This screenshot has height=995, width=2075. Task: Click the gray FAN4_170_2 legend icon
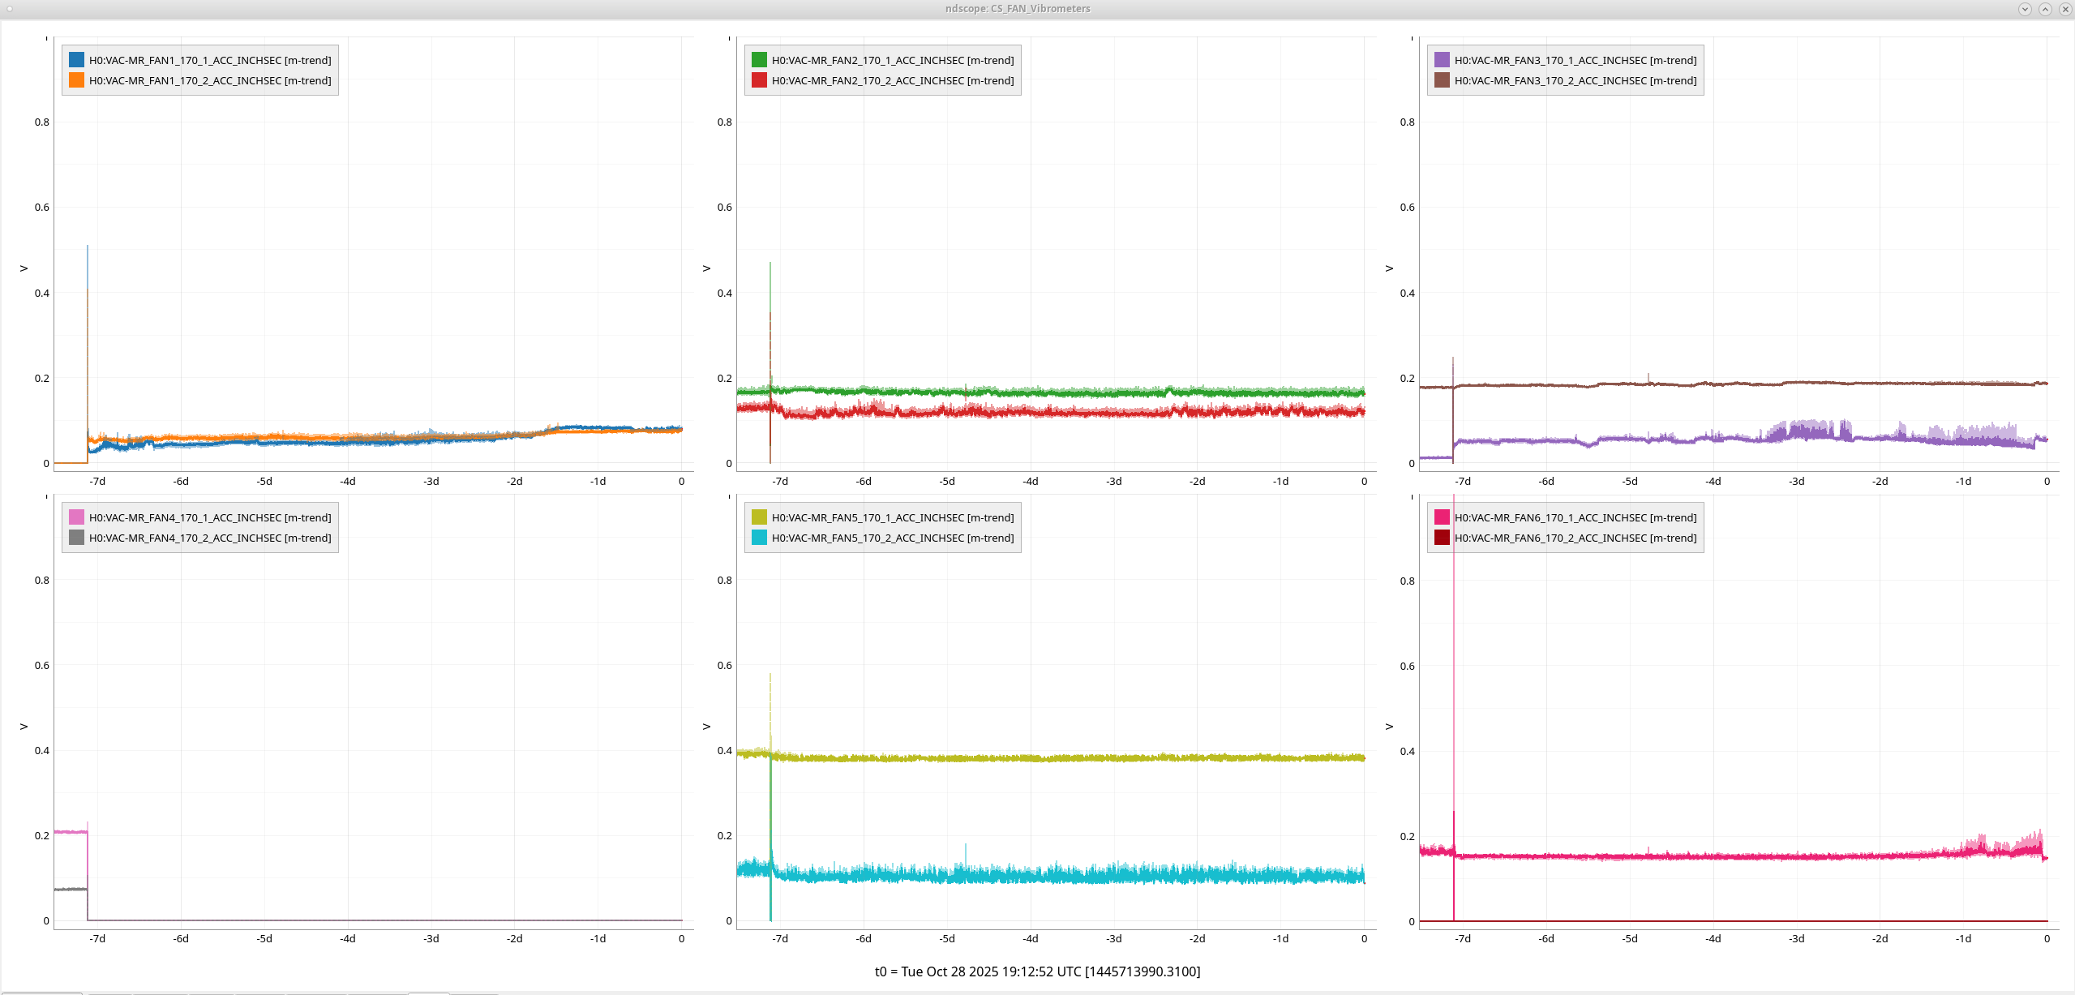click(76, 538)
